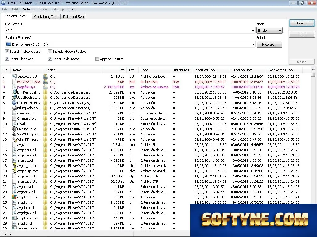Select the avgar_es.chm help file icon
Image resolution: width=317 pixels, height=237 pixels.
click(14, 166)
